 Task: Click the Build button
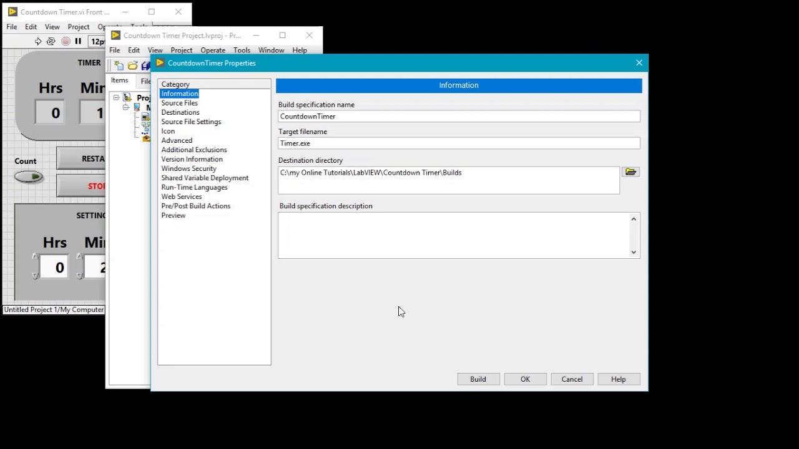[478, 379]
